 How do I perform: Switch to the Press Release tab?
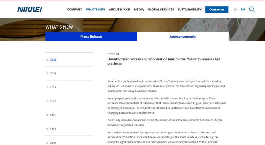point(91,37)
